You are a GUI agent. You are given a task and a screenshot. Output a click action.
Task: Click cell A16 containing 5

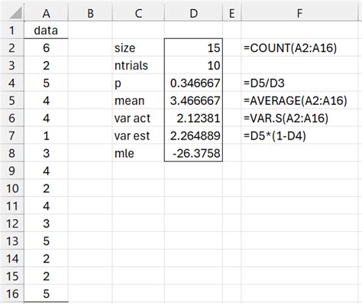pos(46,293)
